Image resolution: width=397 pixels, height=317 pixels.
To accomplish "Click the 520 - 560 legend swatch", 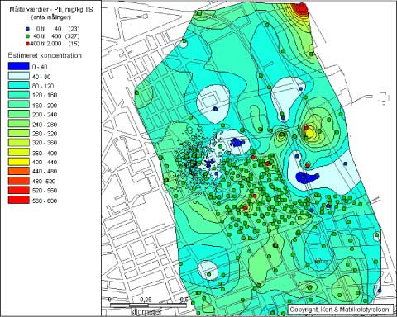I will pyautogui.click(x=18, y=190).
